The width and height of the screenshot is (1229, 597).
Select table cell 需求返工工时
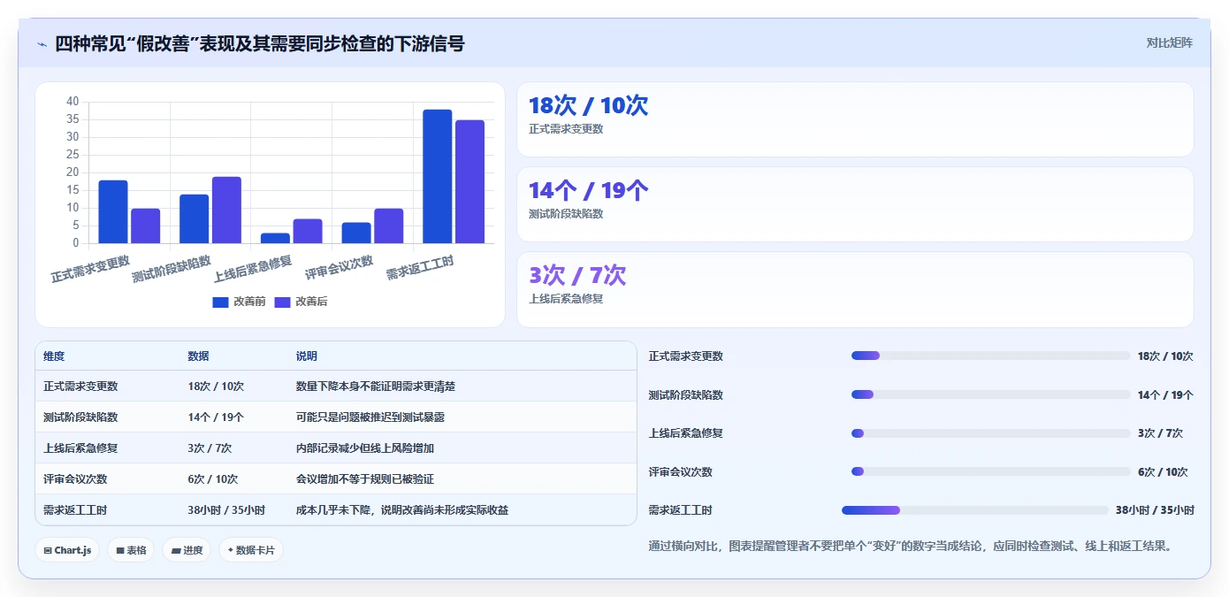(75, 510)
